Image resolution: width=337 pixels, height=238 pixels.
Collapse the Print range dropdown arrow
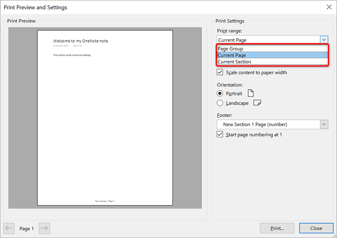[324, 40]
